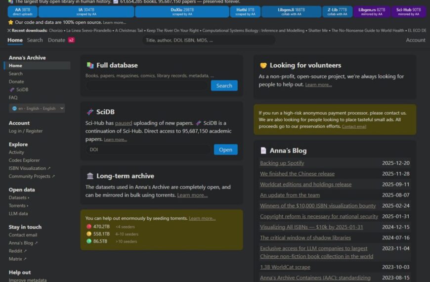
Task: Open the Account menu at top right
Action: (x=415, y=40)
